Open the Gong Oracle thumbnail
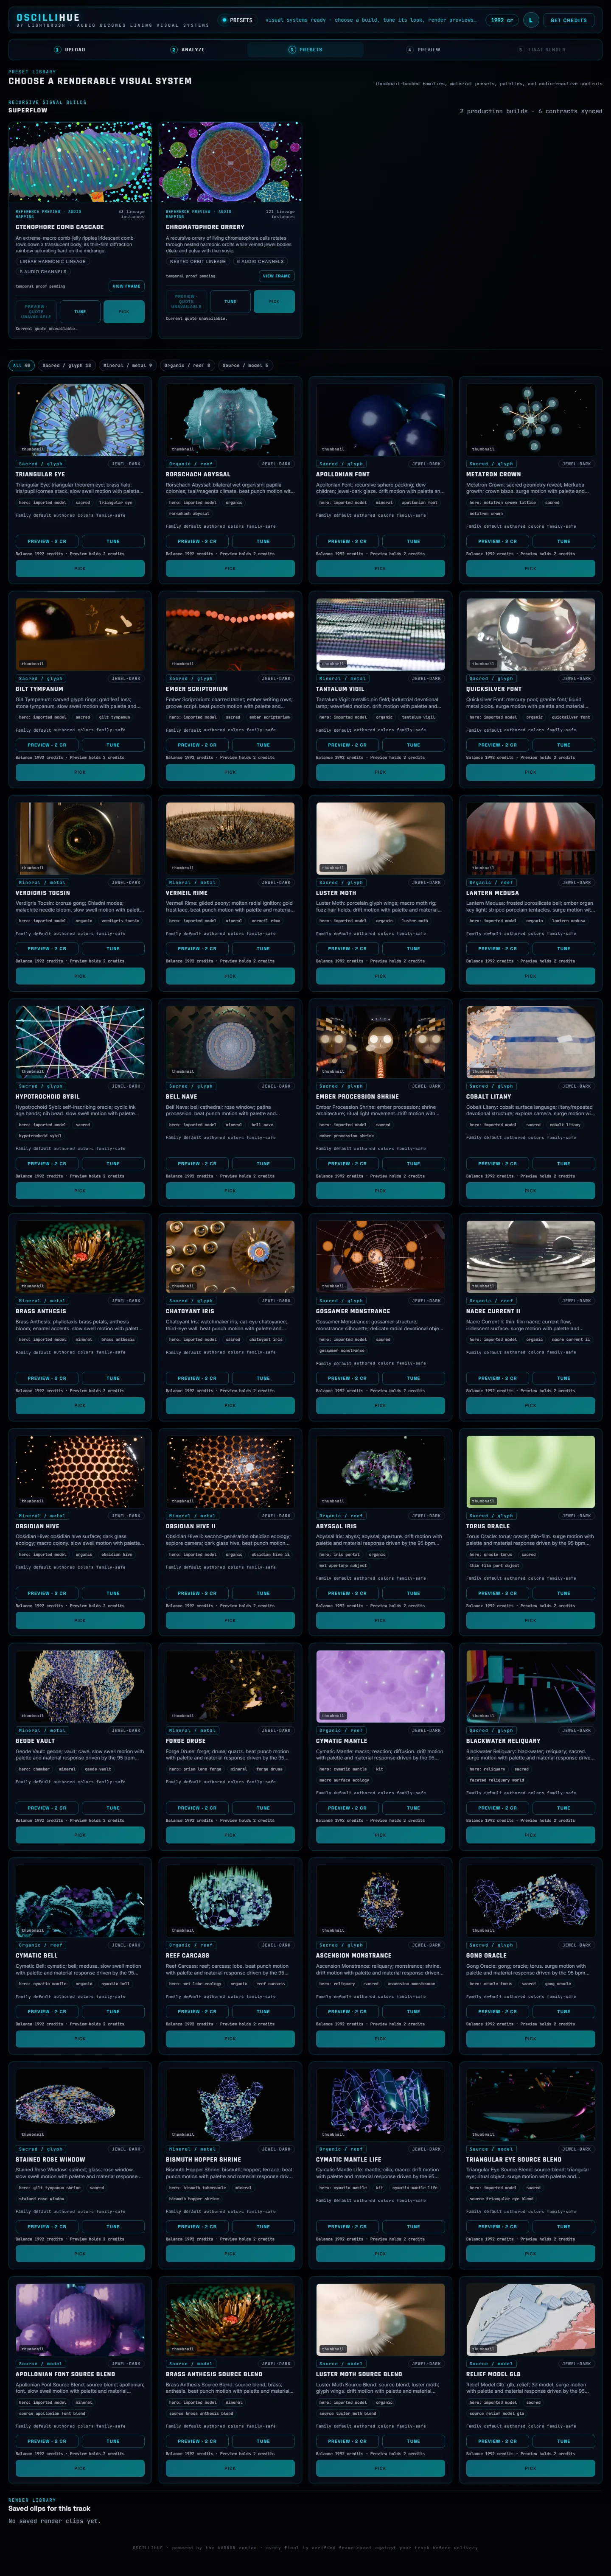This screenshot has width=611, height=2576. (x=530, y=1901)
